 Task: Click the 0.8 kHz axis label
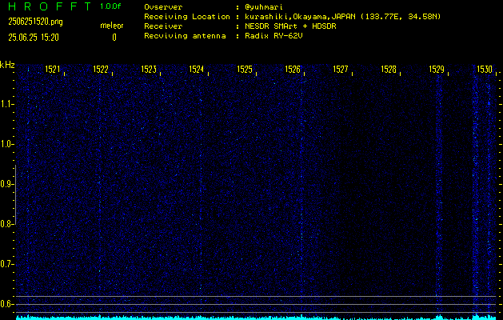point(6,224)
